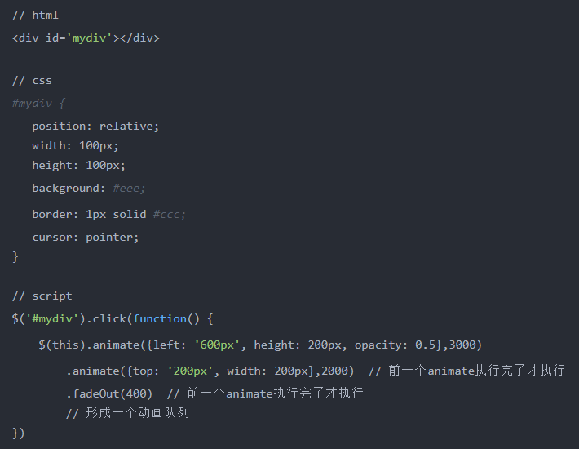579x449 pixels.
Task: Click the closing brace of the CSS rule
Action: point(15,256)
